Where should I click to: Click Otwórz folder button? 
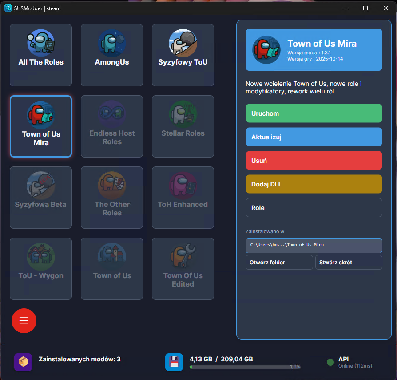279,262
